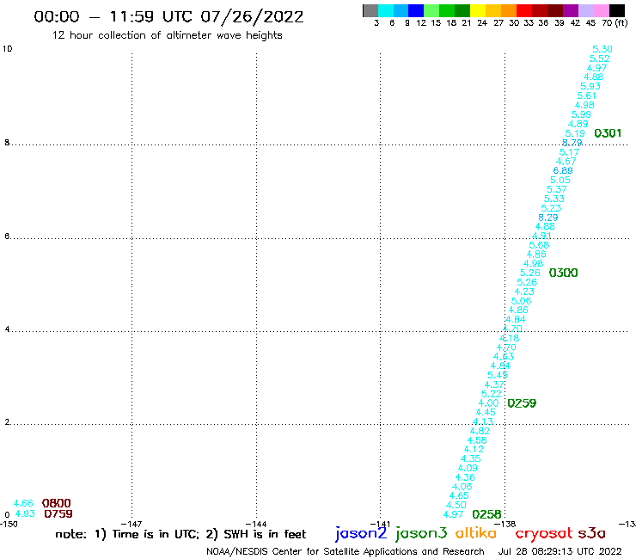This screenshot has width=636, height=559.
Task: Click the gray swatch in the color scale
Action: pos(370,10)
